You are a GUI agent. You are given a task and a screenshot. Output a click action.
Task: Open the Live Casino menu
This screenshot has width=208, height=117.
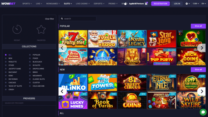tap(83, 4)
